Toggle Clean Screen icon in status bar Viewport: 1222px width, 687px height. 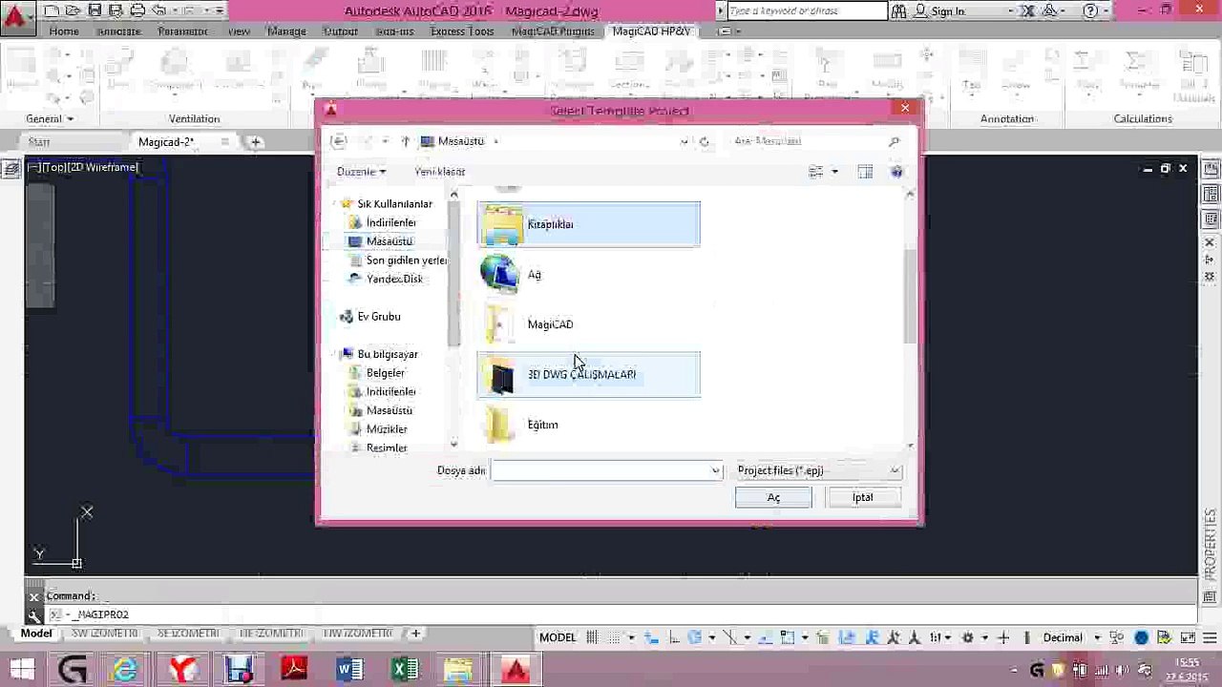pyautogui.click(x=1187, y=637)
